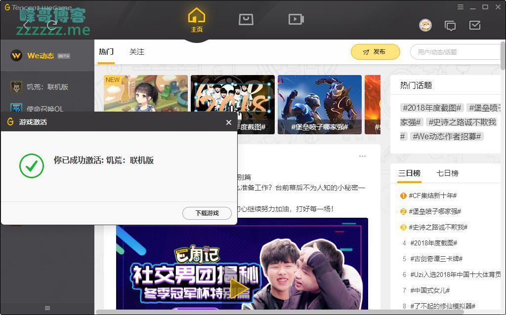Viewport: 506px width, 315px height.
Task: Open the chat messages icon
Action: pyautogui.click(x=450, y=26)
